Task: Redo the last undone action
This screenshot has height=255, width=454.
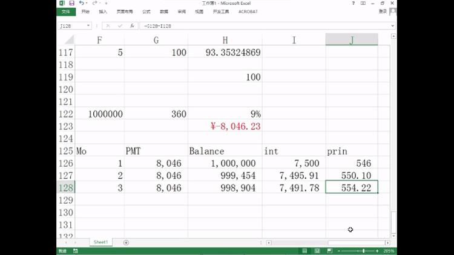Action: click(94, 3)
